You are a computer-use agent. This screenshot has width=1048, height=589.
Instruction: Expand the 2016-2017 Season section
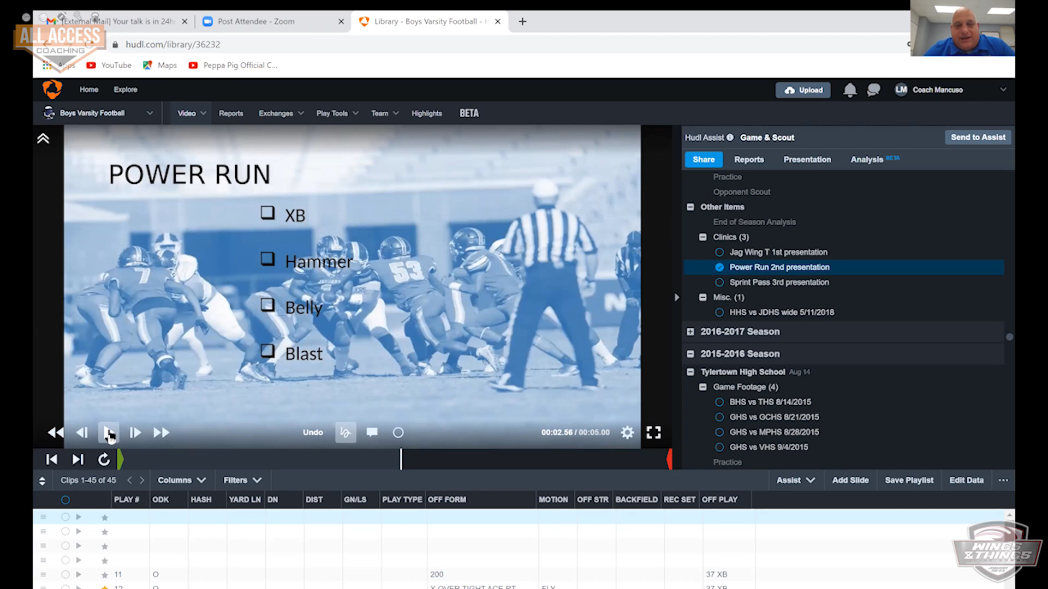tap(690, 332)
